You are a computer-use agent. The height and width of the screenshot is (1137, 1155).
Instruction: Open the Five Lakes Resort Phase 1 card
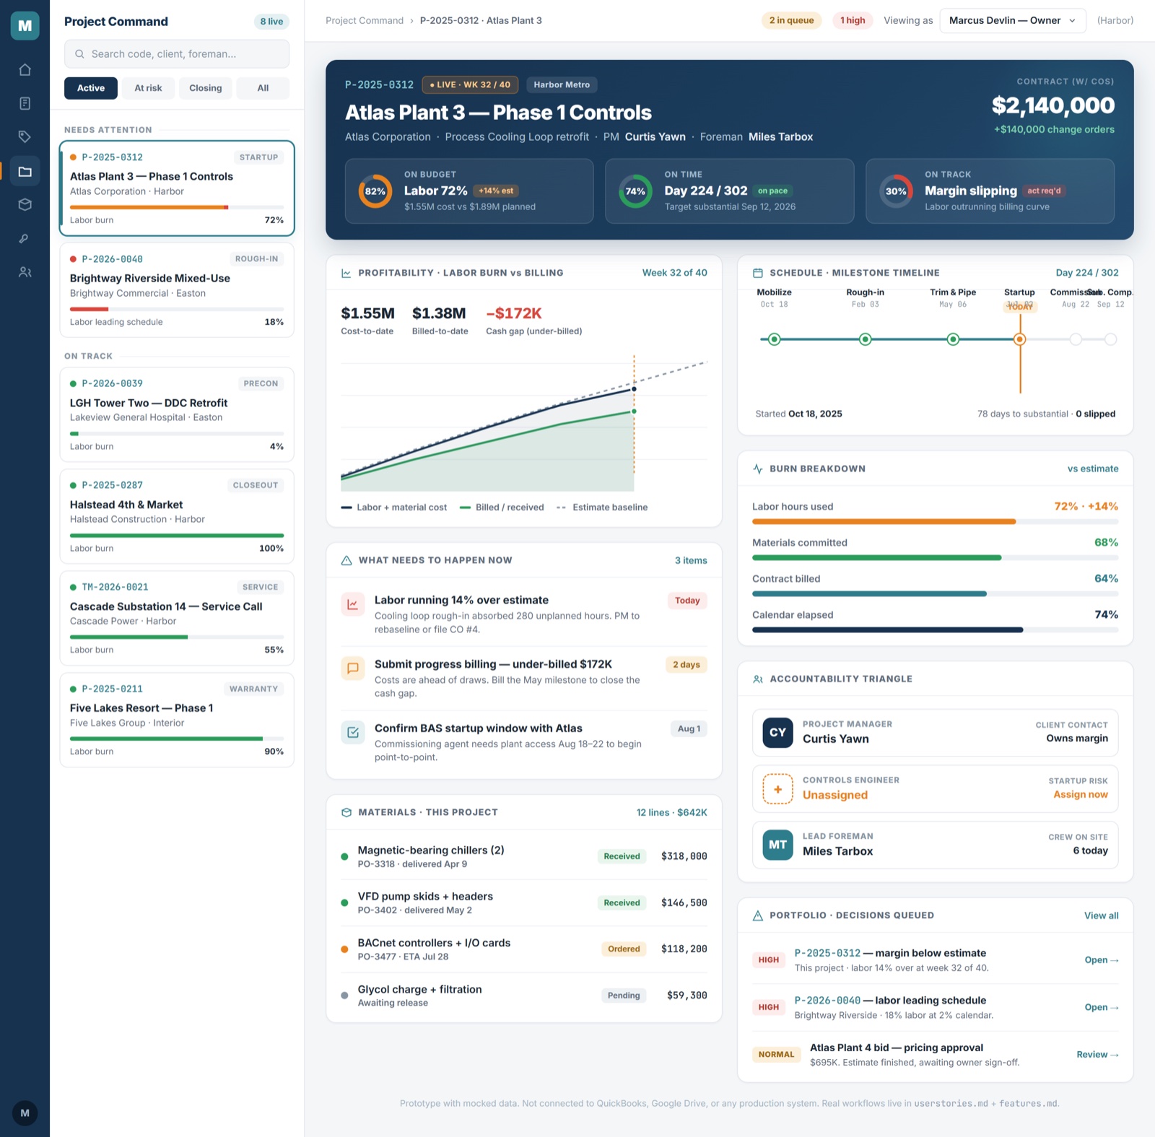[x=177, y=720]
